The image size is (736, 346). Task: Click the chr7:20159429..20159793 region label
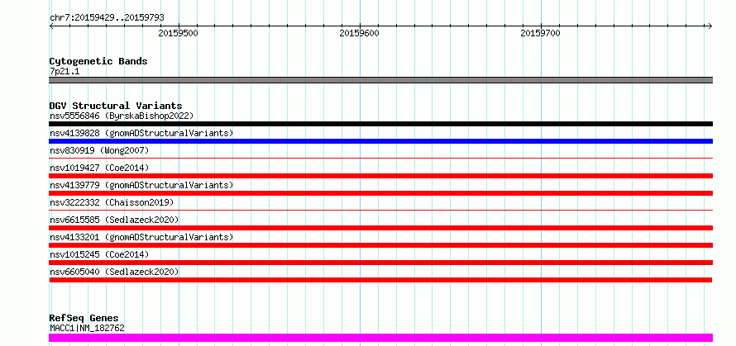[107, 17]
